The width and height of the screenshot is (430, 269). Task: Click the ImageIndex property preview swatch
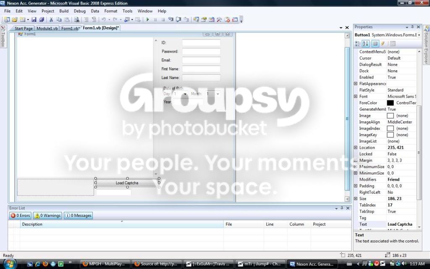click(x=390, y=129)
